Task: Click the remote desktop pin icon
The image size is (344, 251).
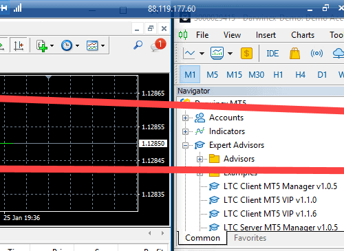Action: pyautogui.click(x=3, y=8)
